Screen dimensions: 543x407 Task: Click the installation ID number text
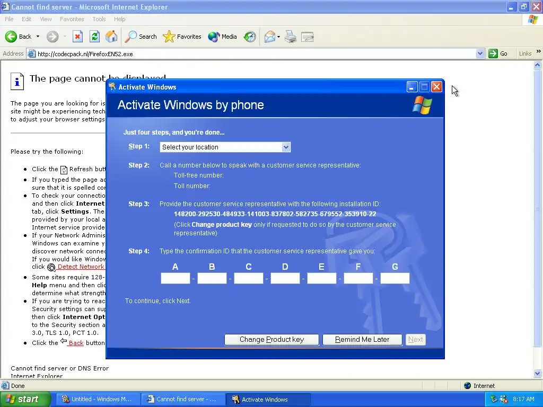click(275, 214)
